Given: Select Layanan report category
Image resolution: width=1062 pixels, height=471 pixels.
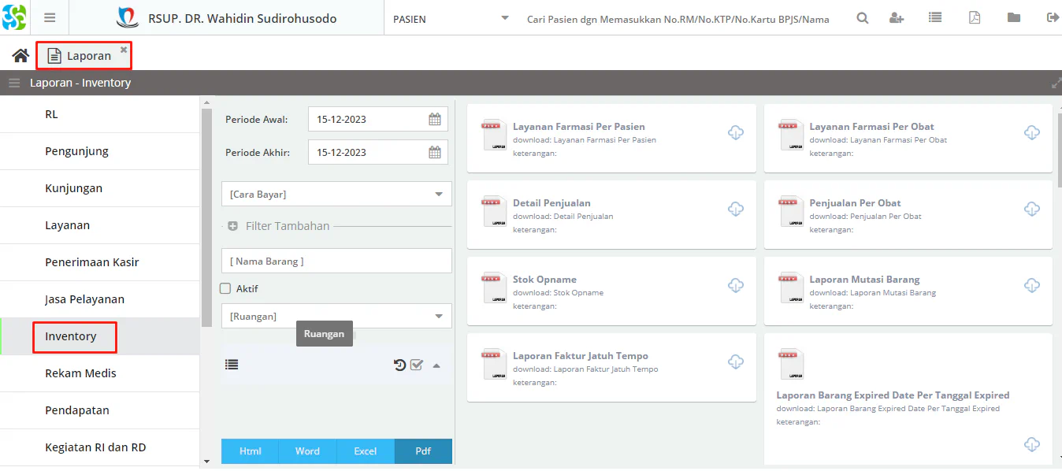Looking at the screenshot, I should point(99,225).
